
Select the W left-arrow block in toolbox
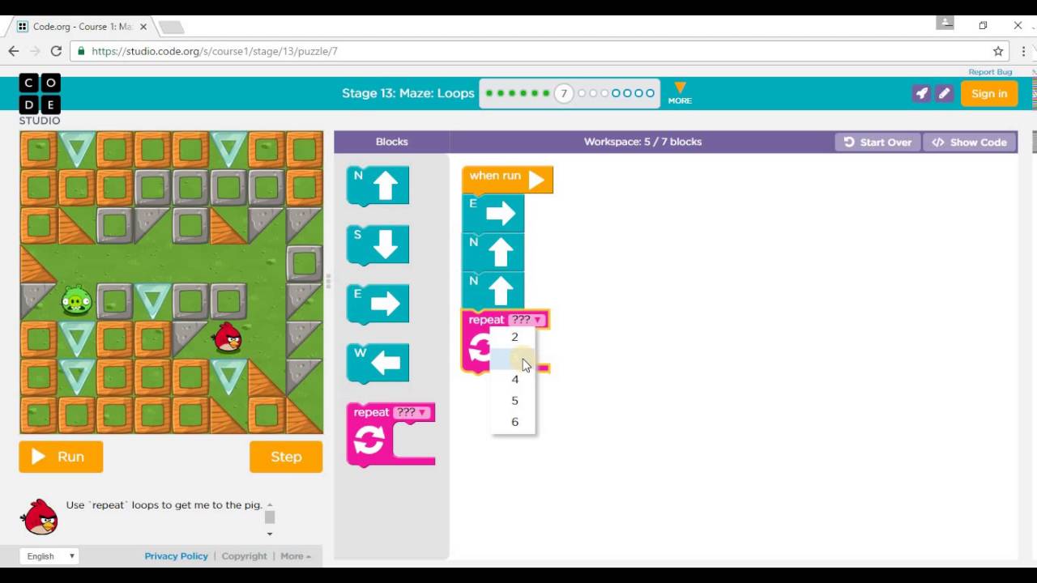click(378, 363)
